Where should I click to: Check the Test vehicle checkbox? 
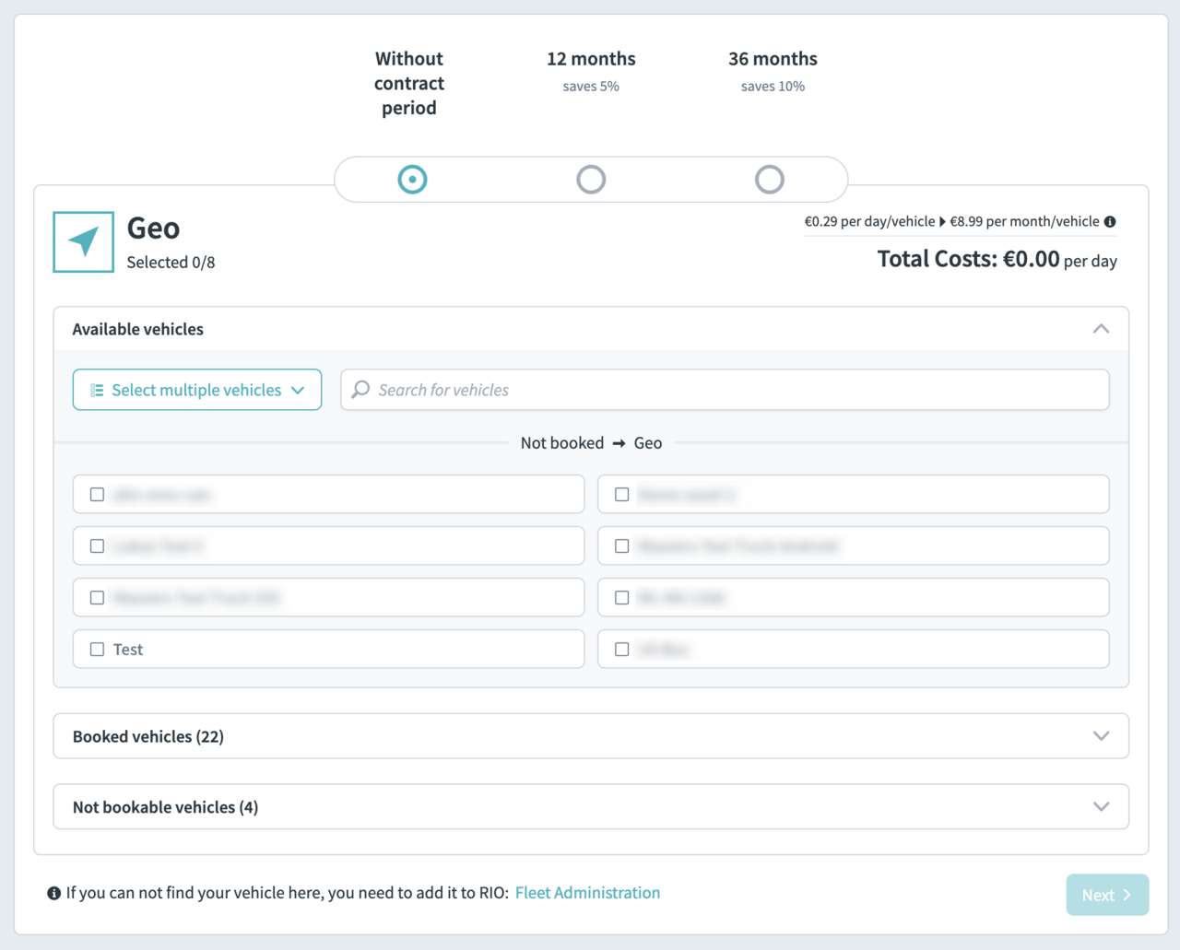[97, 649]
